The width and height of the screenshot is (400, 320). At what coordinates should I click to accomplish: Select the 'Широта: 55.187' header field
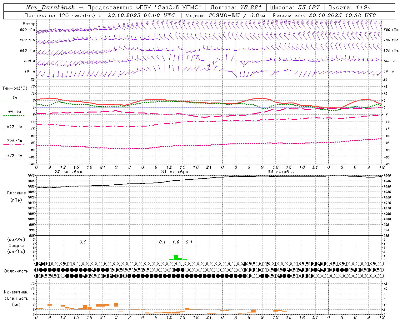(x=295, y=7)
